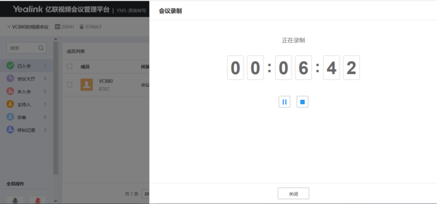
Task: Open the 呼叫记录 list
Action: [26, 130]
